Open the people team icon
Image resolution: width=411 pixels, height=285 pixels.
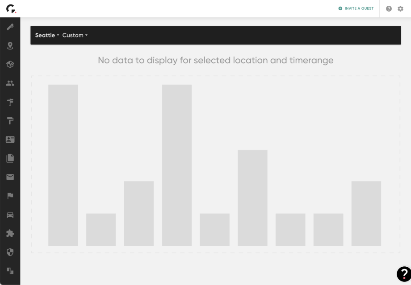click(x=10, y=83)
